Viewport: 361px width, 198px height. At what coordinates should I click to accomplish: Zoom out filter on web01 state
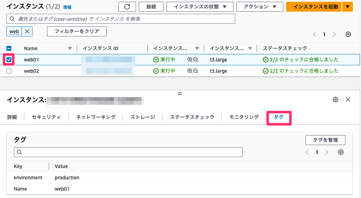(x=195, y=60)
